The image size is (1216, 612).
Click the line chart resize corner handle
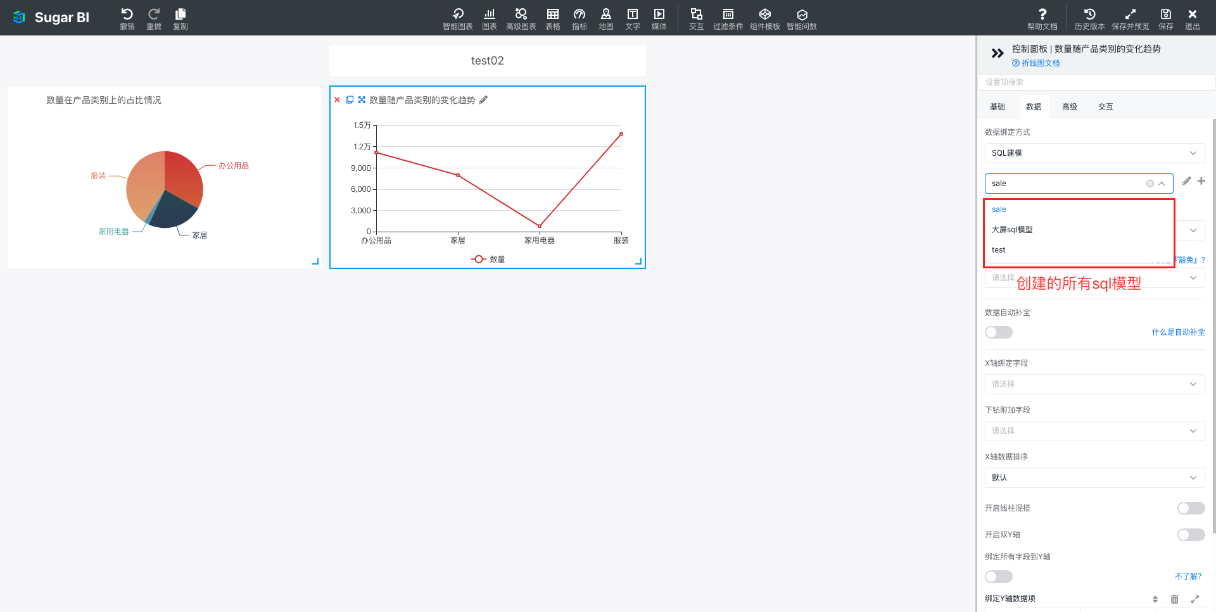(x=638, y=261)
